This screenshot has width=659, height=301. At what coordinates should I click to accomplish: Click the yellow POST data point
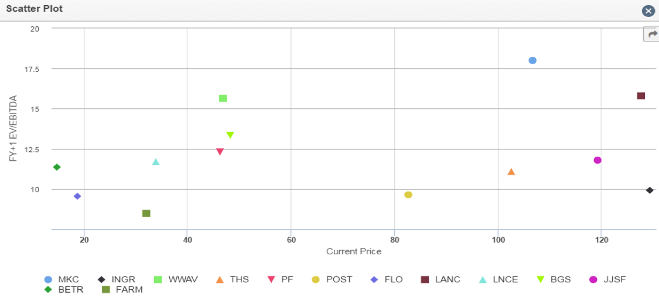[x=408, y=195]
